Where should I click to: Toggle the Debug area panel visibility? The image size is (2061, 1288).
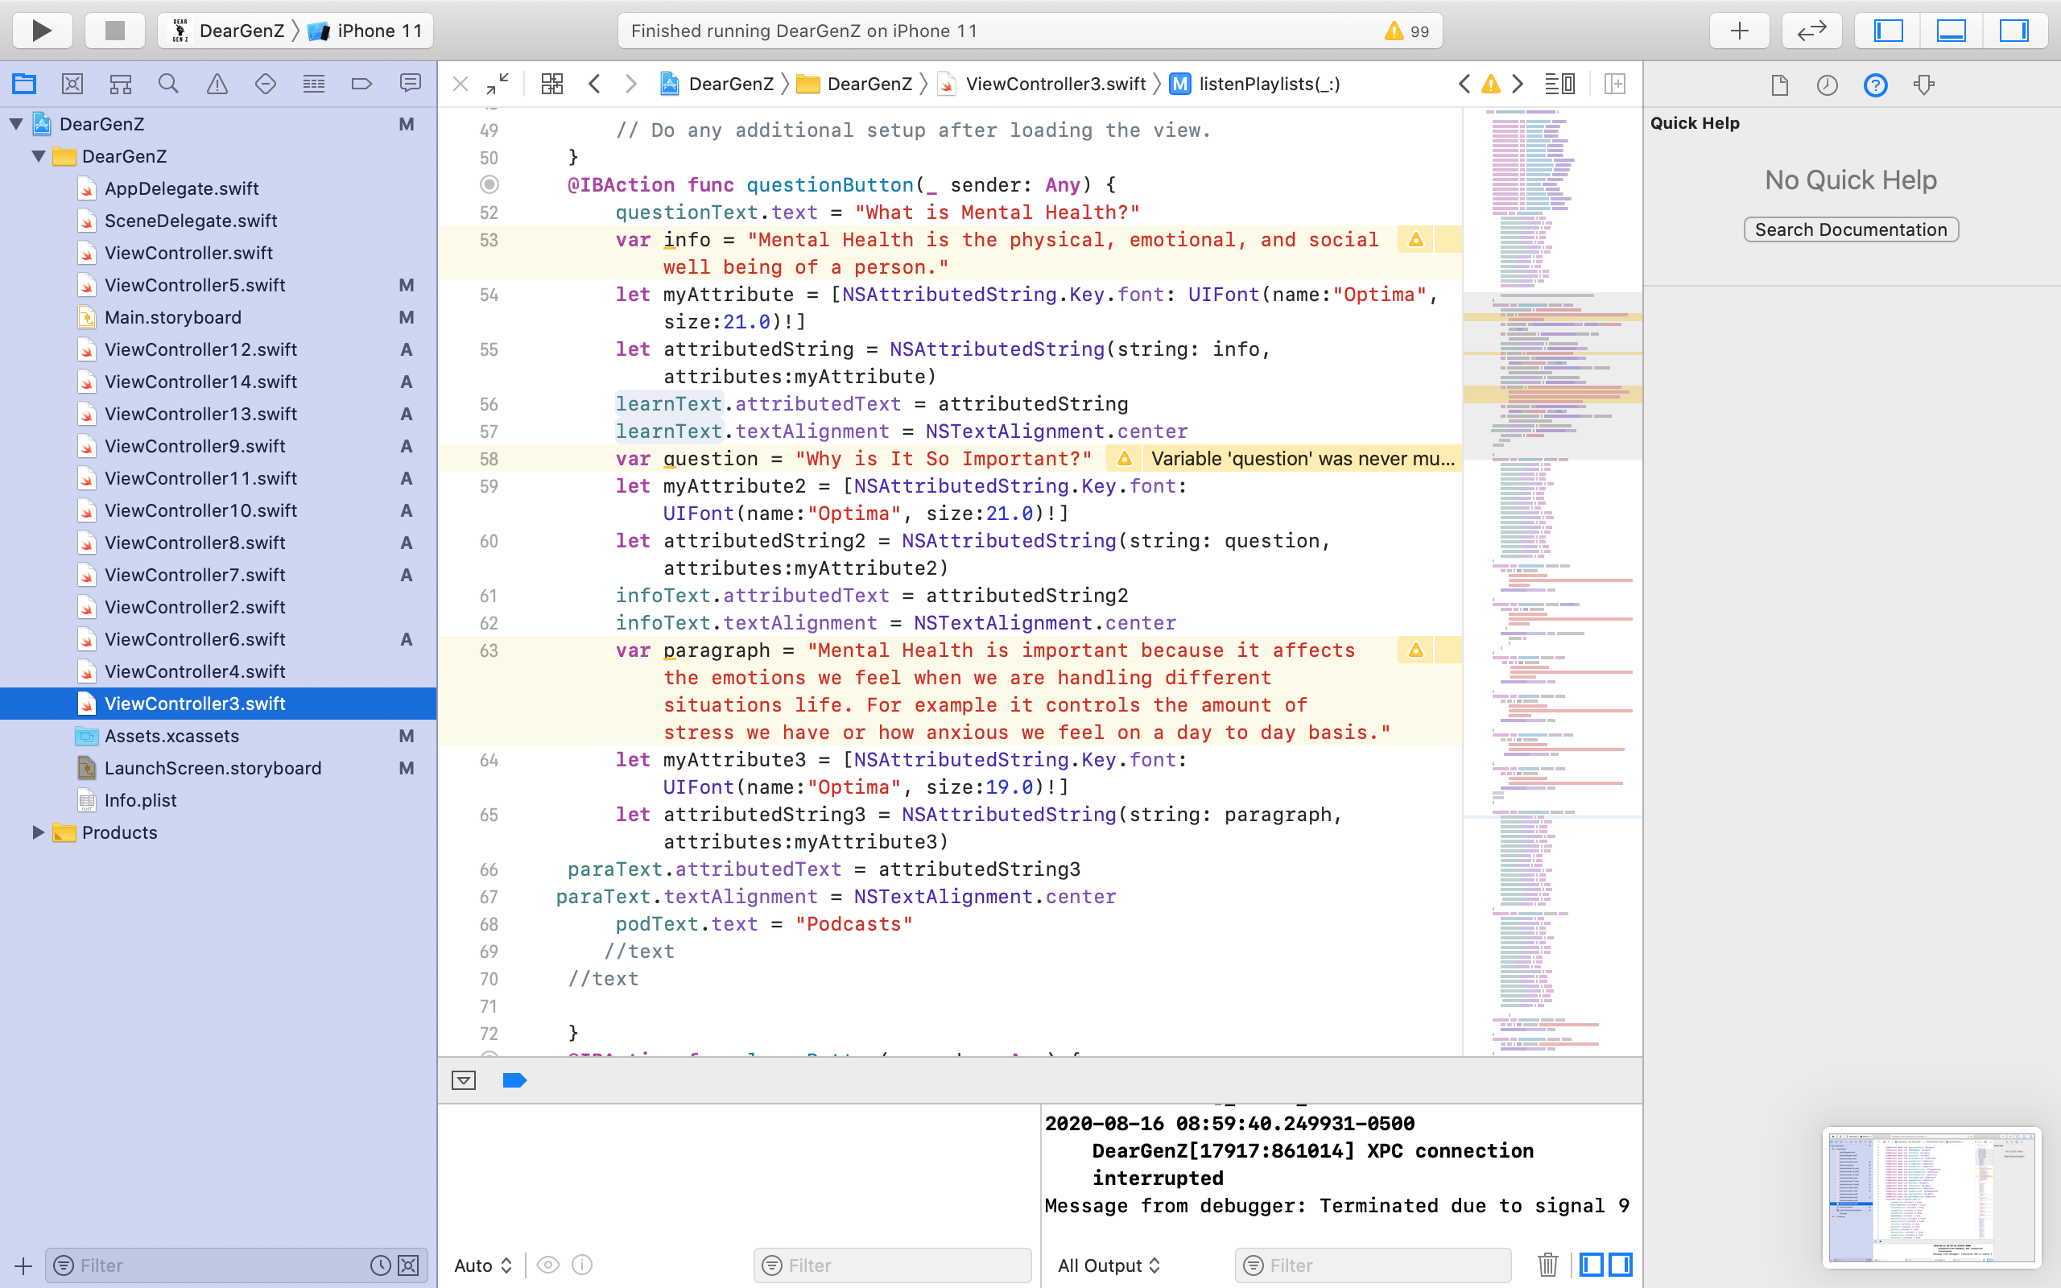(x=1952, y=31)
